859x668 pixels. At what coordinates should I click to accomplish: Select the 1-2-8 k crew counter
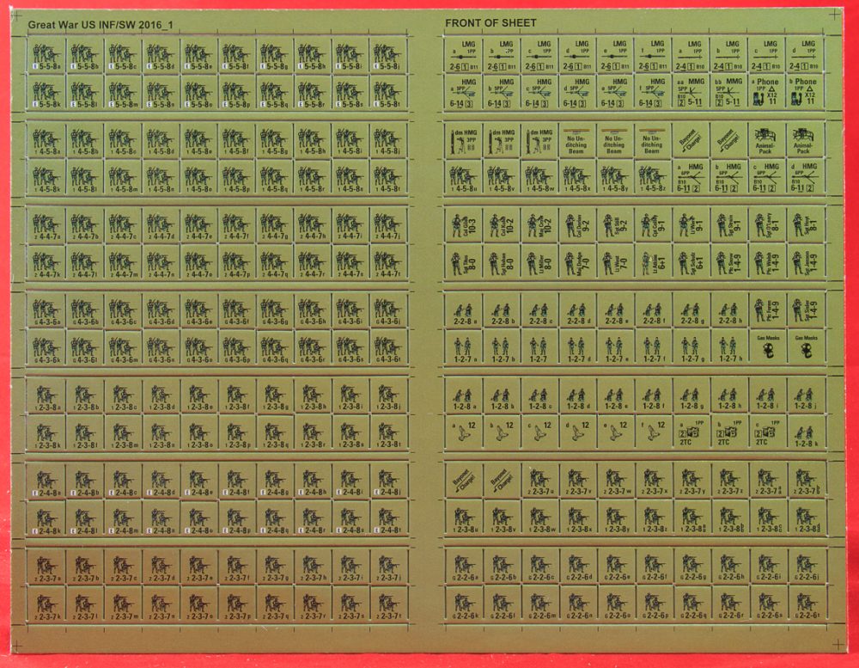tap(805, 432)
